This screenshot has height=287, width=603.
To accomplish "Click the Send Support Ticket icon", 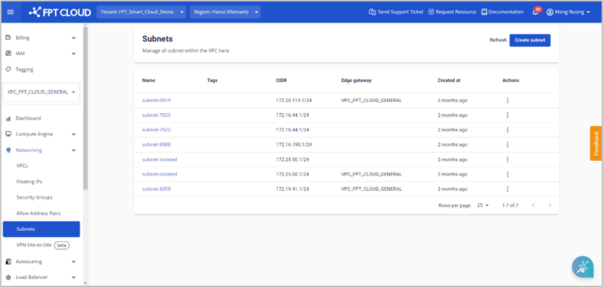I will (x=372, y=12).
